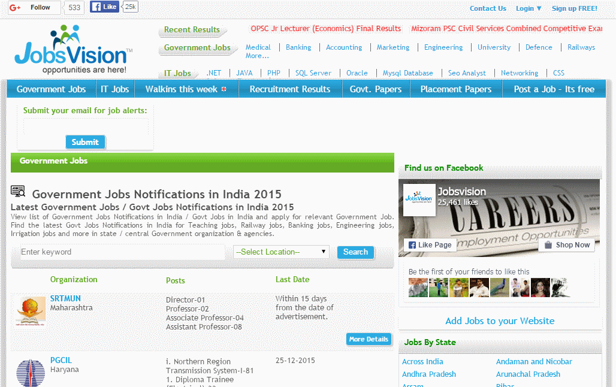Open Engineering jobs link
Viewport: 616px width, 387px height.
pos(443,47)
